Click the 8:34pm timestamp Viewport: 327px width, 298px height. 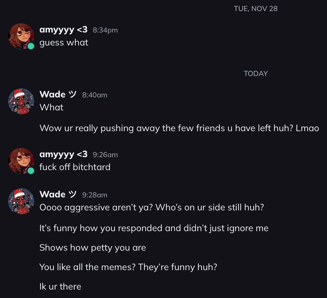(105, 30)
